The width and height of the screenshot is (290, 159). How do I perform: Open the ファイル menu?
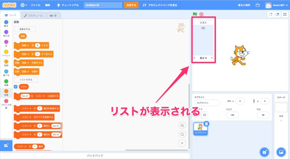[36, 5]
